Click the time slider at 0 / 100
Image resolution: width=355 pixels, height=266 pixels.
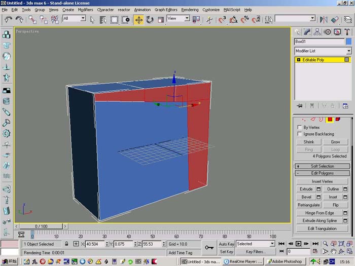click(x=41, y=226)
